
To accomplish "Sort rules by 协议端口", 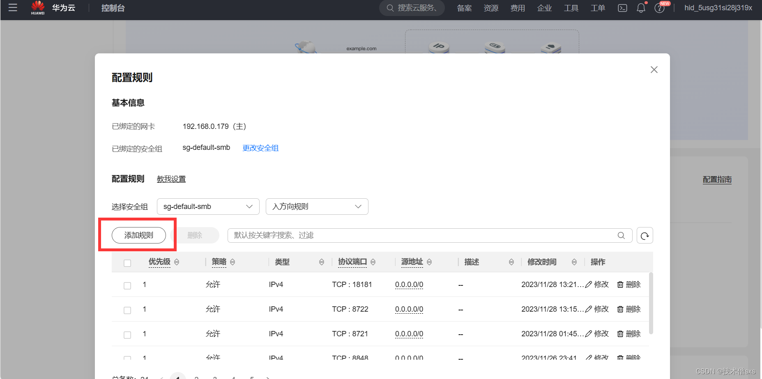I will (373, 262).
